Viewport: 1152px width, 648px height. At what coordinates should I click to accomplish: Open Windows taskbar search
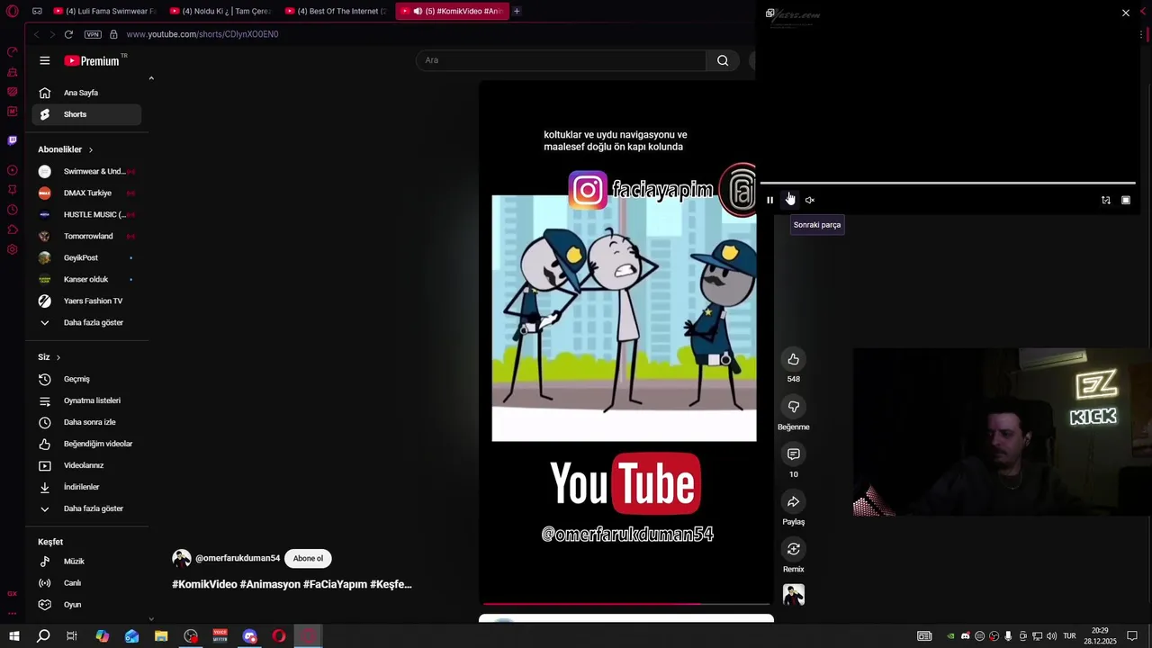(43, 636)
